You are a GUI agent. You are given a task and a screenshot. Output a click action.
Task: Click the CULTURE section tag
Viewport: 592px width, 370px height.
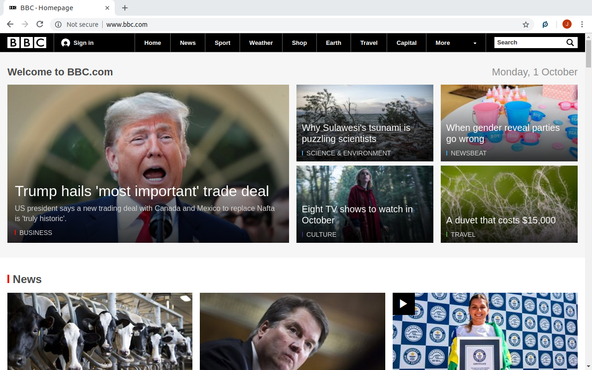pos(321,234)
